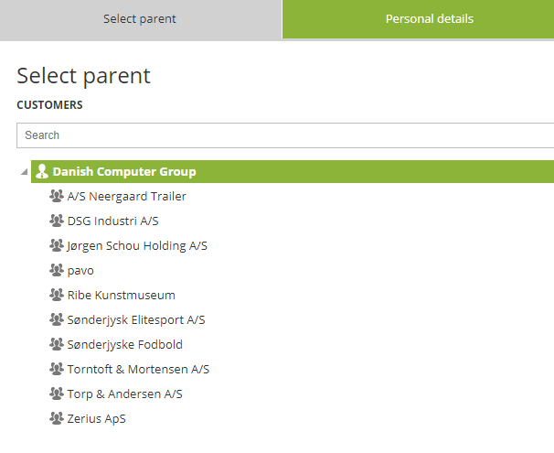This screenshot has height=453, width=554.
Task: Click the group icon beside Sønderjyske Fodbold
Action: (x=57, y=344)
